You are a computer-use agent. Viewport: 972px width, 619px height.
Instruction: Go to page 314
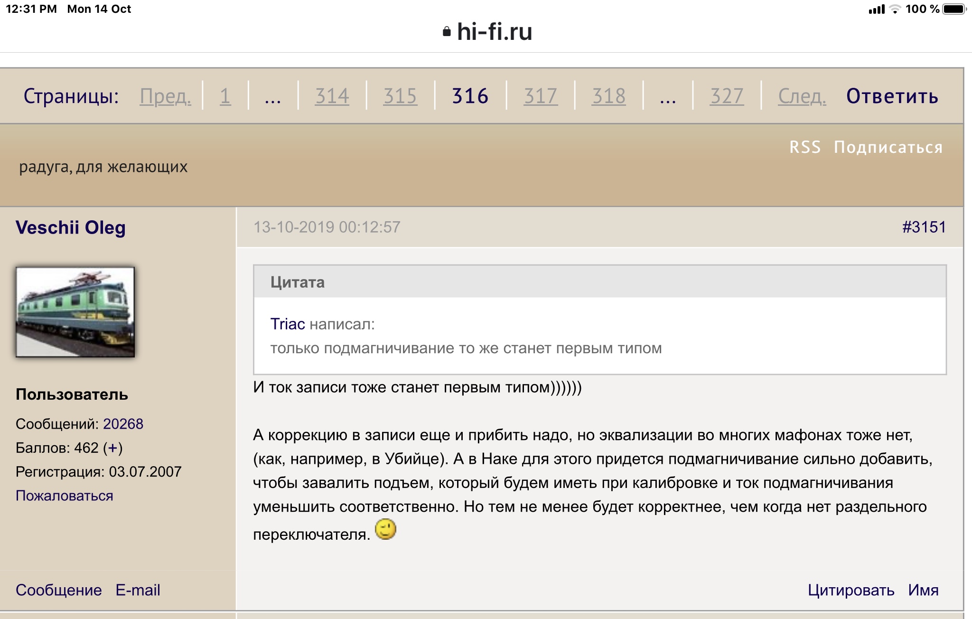pos(332,96)
